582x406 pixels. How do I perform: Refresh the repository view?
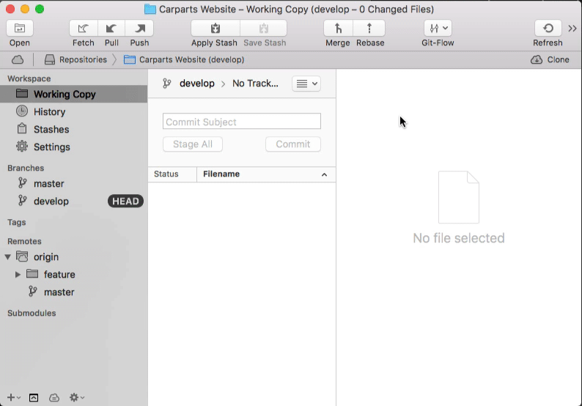click(x=548, y=29)
